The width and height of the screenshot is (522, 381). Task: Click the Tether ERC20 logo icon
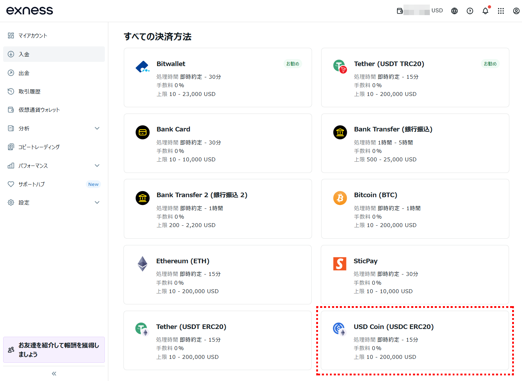pyautogui.click(x=142, y=329)
